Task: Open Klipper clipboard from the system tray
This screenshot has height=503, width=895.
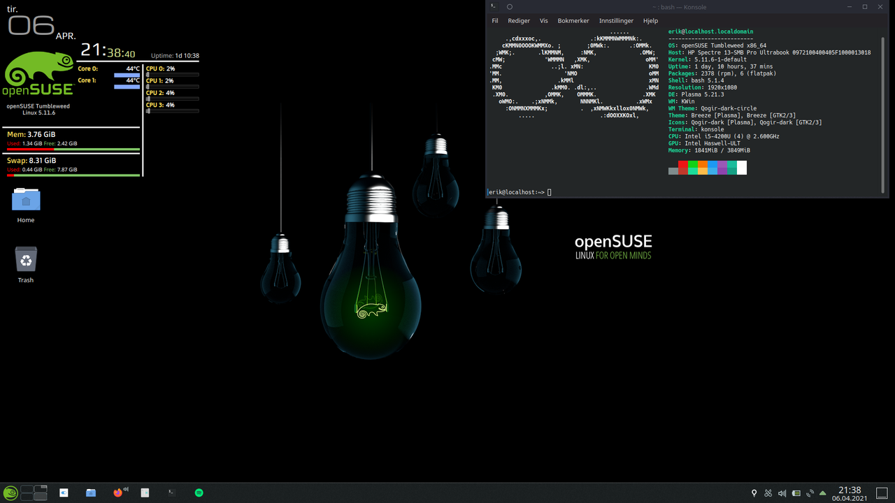Action: (x=768, y=493)
